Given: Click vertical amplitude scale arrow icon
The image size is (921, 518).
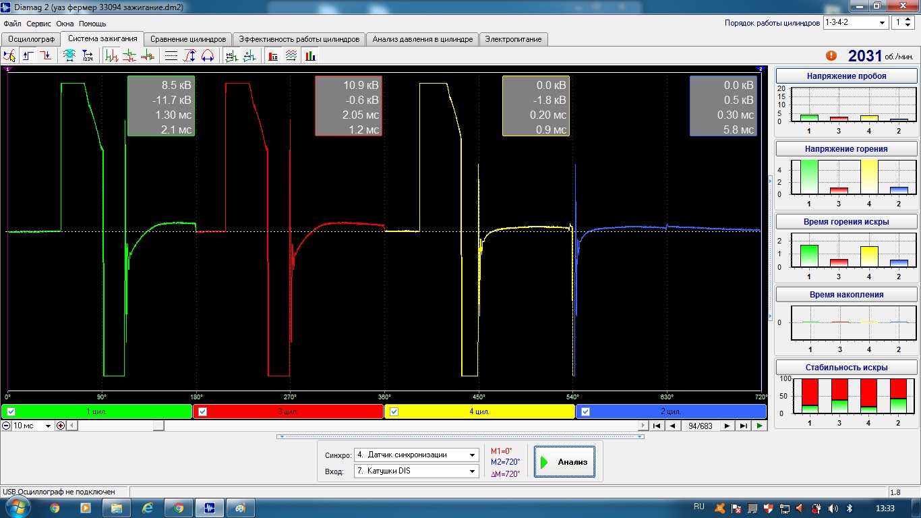Looking at the screenshot, I should (x=189, y=56).
